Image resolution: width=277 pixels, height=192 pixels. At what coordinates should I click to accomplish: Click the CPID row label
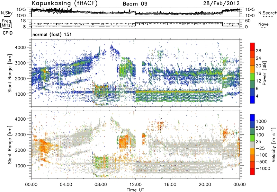[x=8, y=33]
